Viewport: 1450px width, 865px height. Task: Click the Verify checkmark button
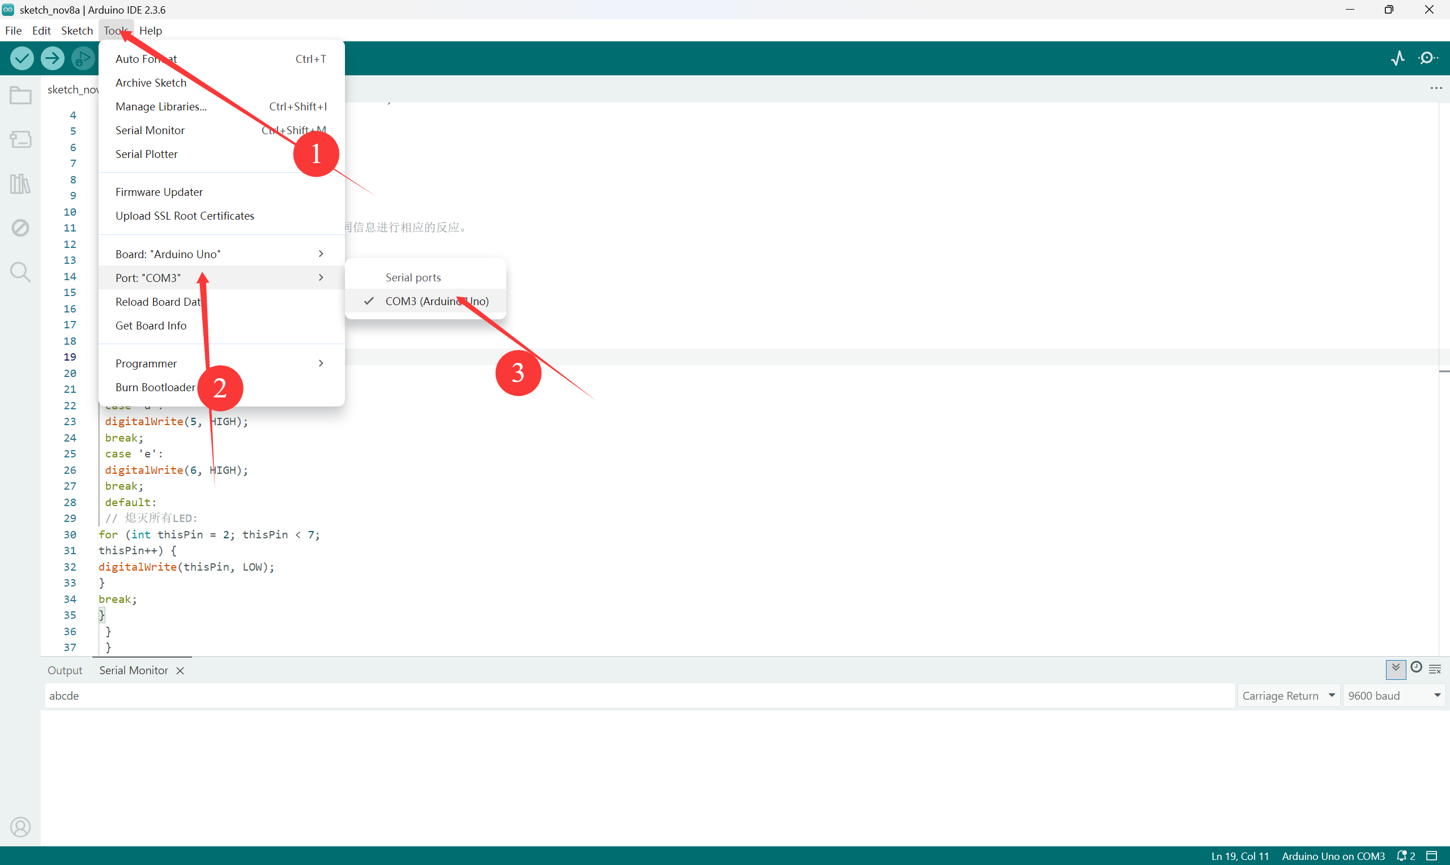(22, 58)
